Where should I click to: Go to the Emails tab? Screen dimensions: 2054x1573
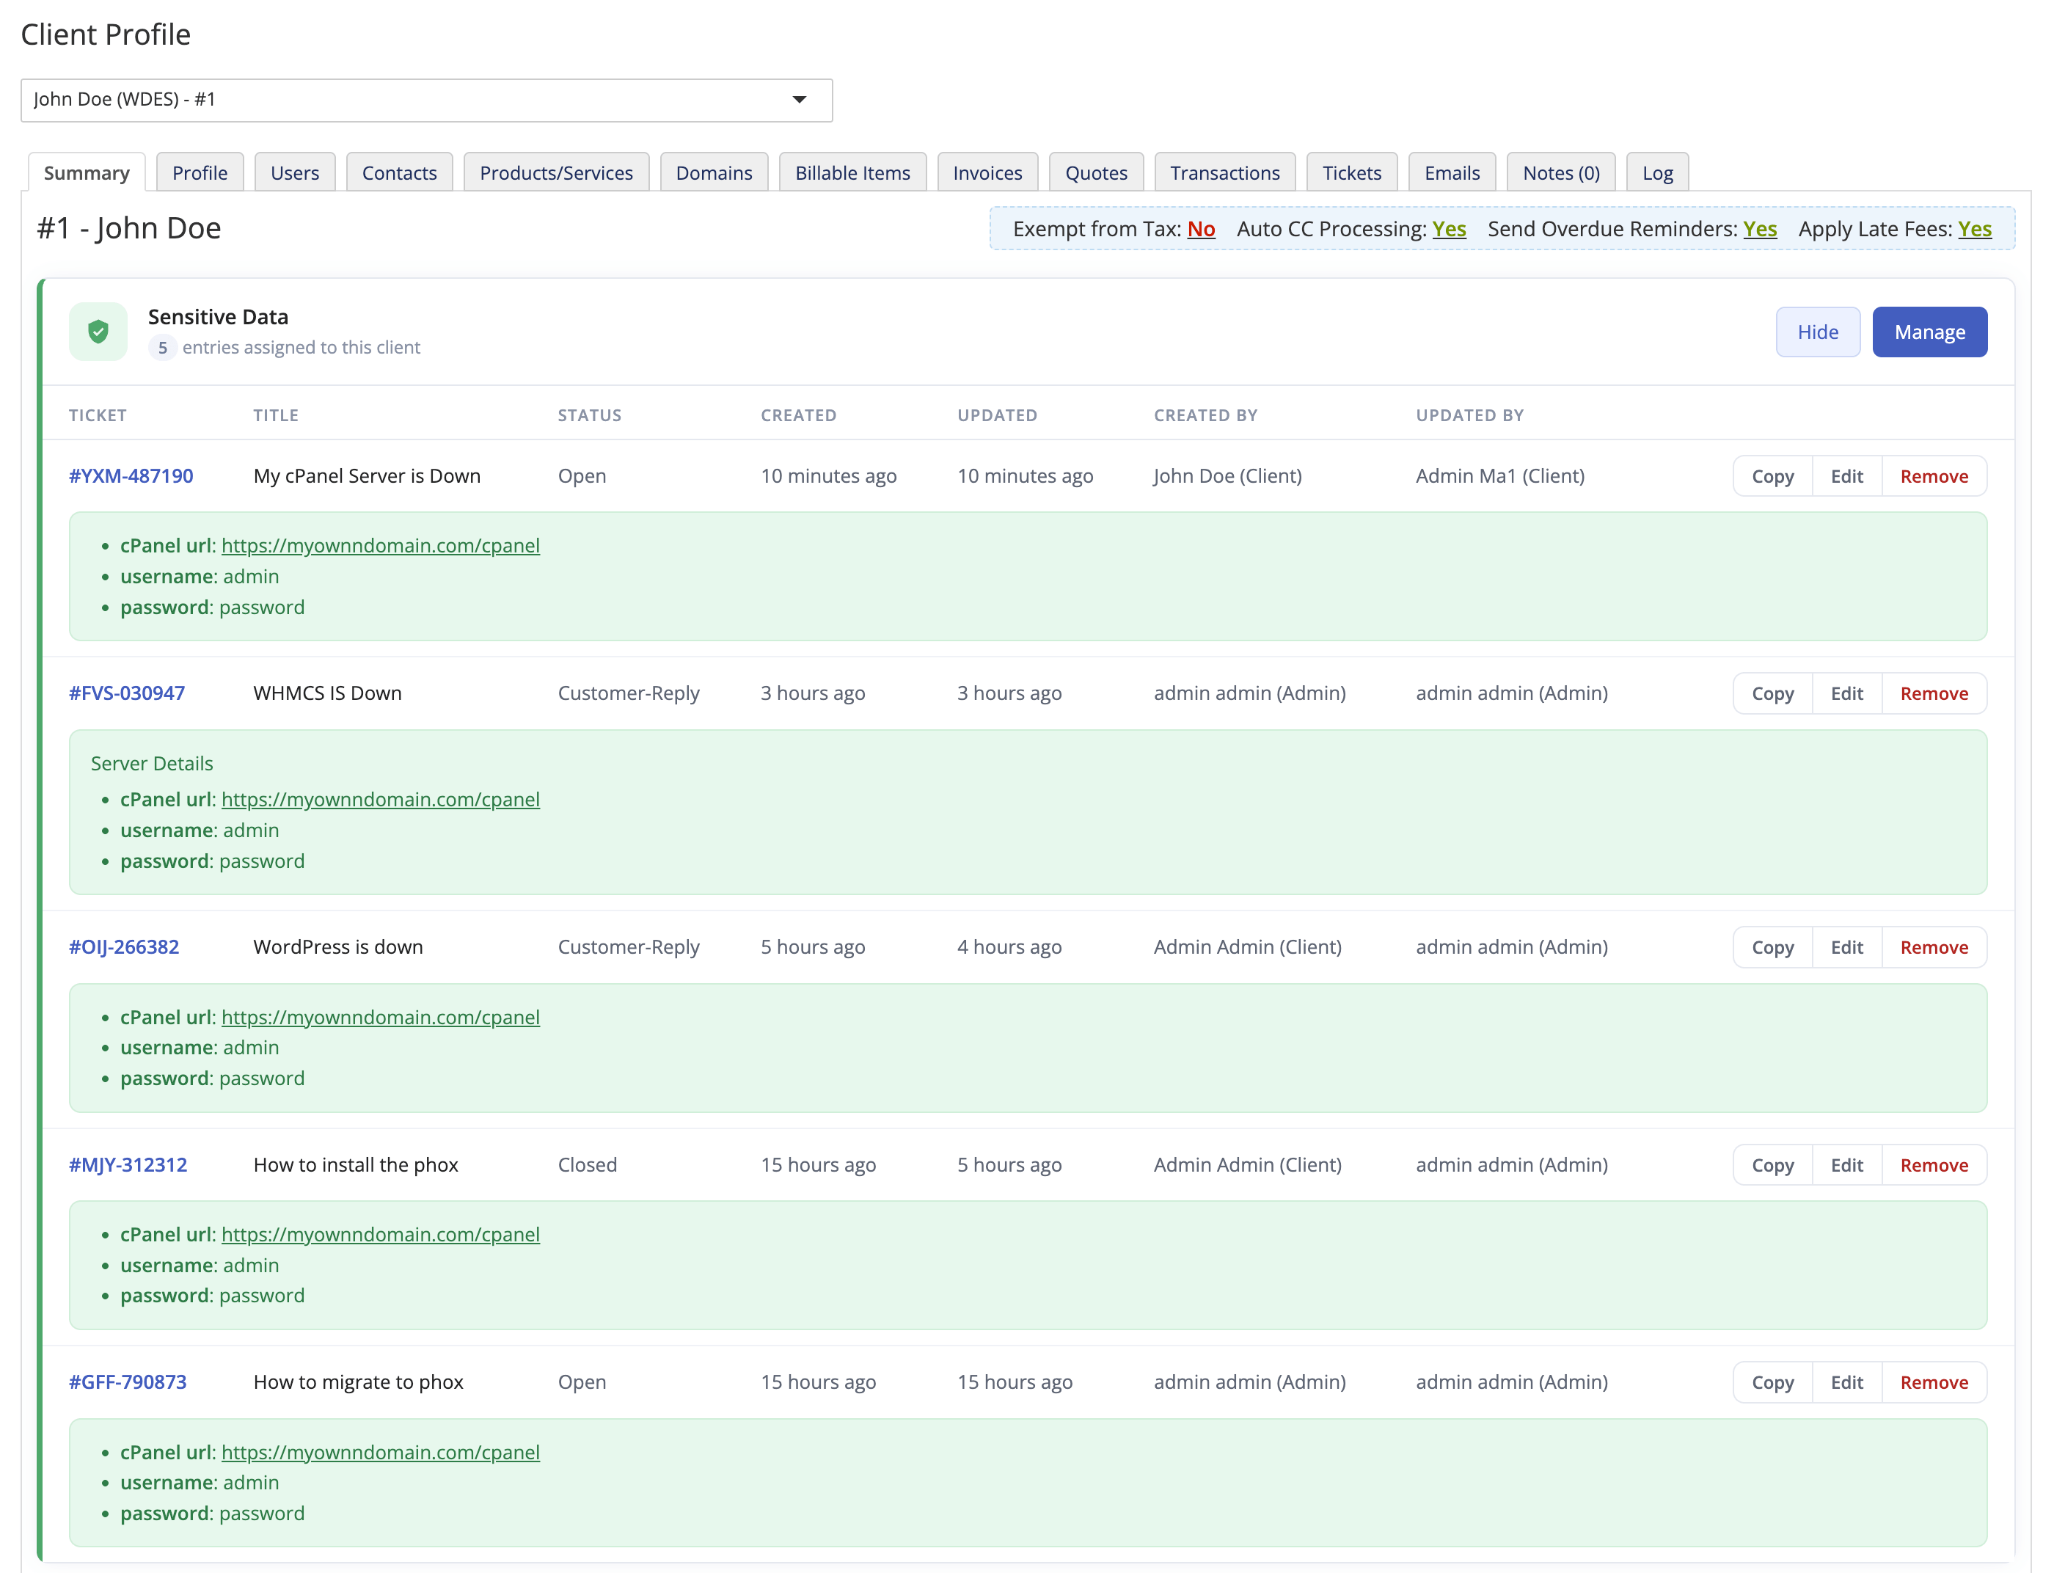(x=1451, y=172)
